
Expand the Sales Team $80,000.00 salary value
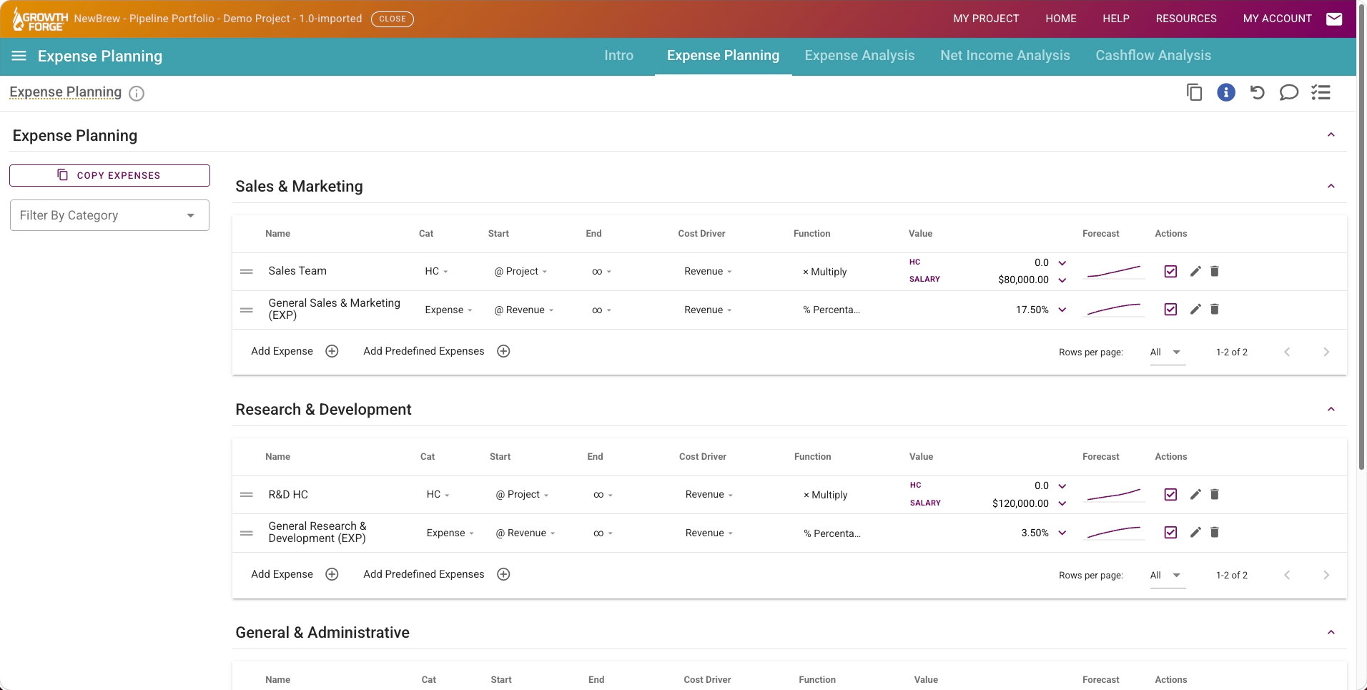pyautogui.click(x=1062, y=280)
